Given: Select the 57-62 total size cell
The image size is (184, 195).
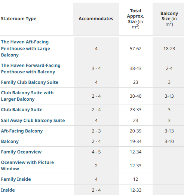Looking at the screenshot, I should [136, 49].
